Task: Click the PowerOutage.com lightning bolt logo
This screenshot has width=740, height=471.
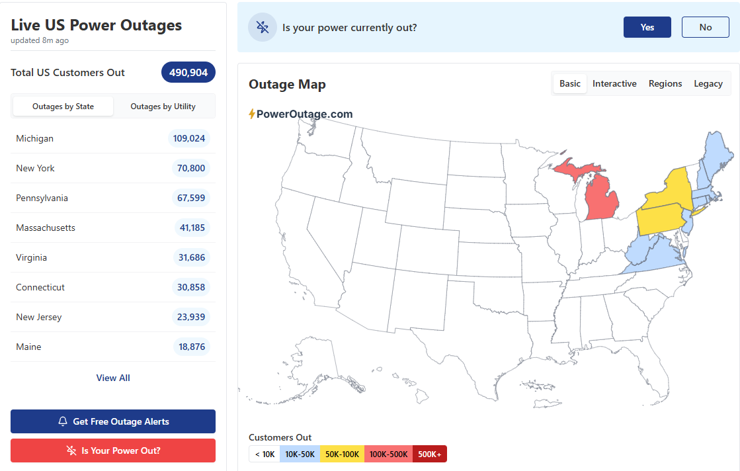Action: [x=252, y=114]
